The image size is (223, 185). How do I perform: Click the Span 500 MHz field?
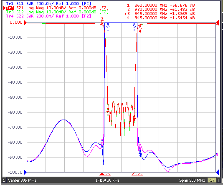point(192,180)
